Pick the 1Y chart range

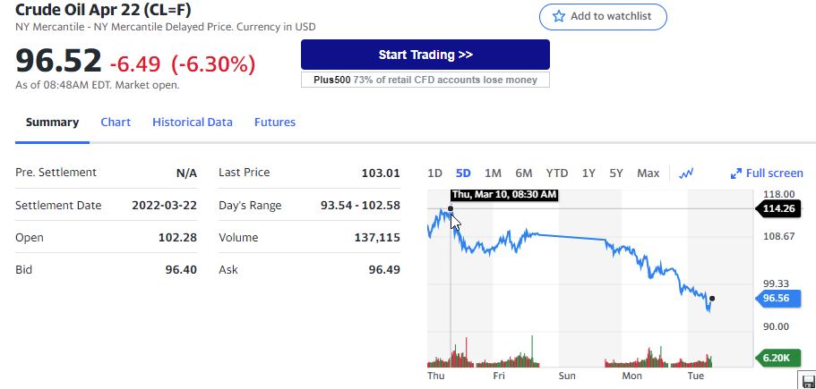pyautogui.click(x=588, y=173)
